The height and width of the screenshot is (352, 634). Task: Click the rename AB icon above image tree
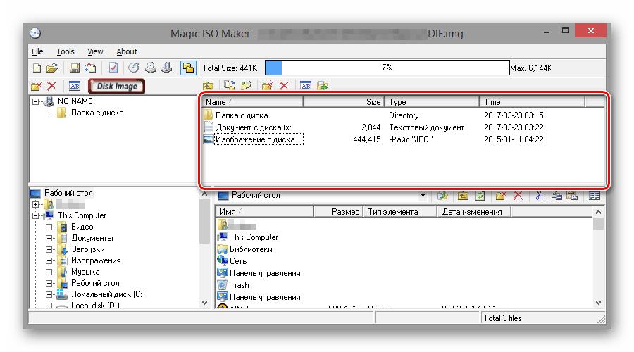75,86
